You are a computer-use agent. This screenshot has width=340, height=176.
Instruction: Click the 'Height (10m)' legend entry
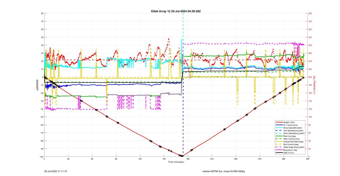(290, 122)
